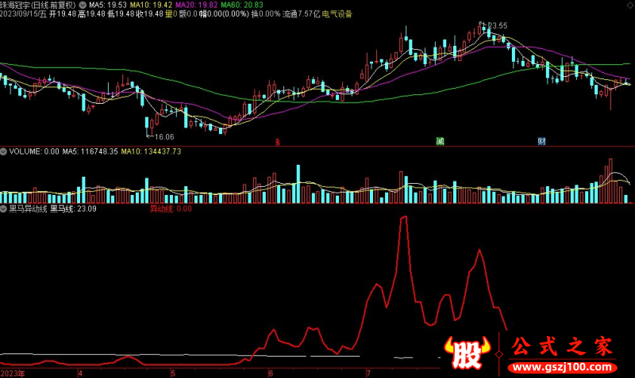Screen dimensions: 635x378
Task: Click the green 减 marker icon
Action: point(440,141)
